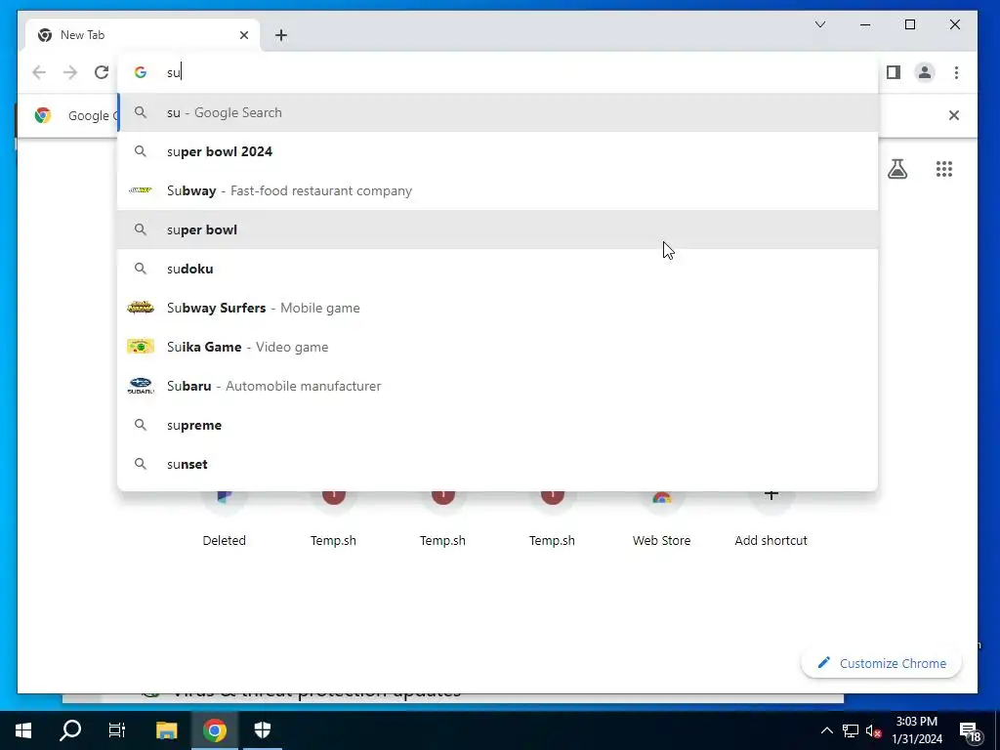Viewport: 1000px width, 750px height.
Task: Open the Deleted shortcut
Action: coord(224,519)
